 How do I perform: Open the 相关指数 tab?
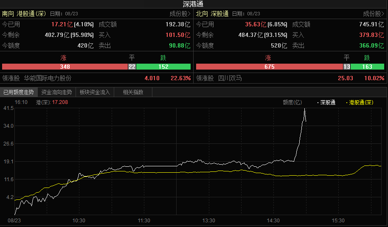tap(133, 92)
